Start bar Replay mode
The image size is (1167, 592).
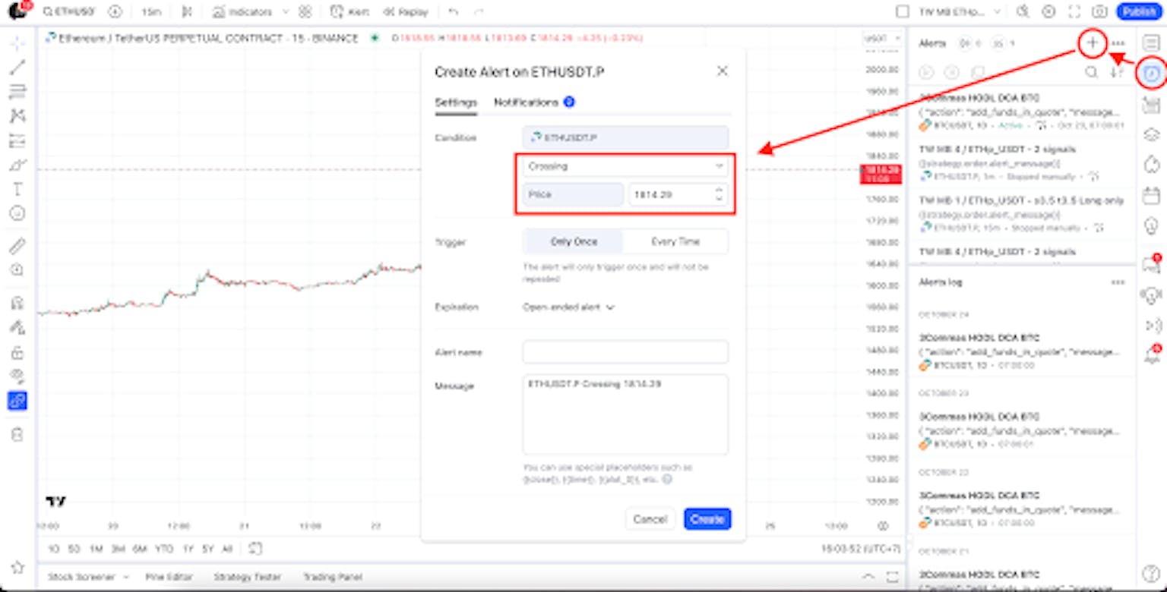click(408, 12)
